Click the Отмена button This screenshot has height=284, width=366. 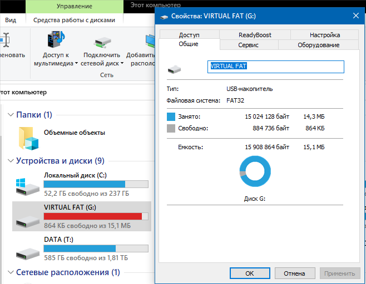(295, 273)
